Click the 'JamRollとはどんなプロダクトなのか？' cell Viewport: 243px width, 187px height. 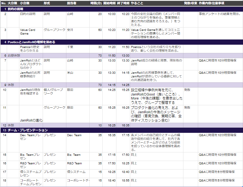(31, 64)
